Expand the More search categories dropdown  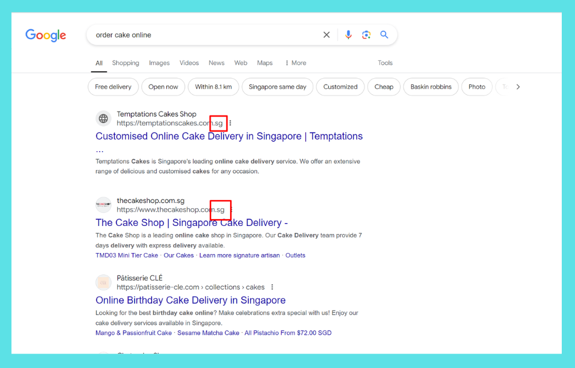coord(295,63)
